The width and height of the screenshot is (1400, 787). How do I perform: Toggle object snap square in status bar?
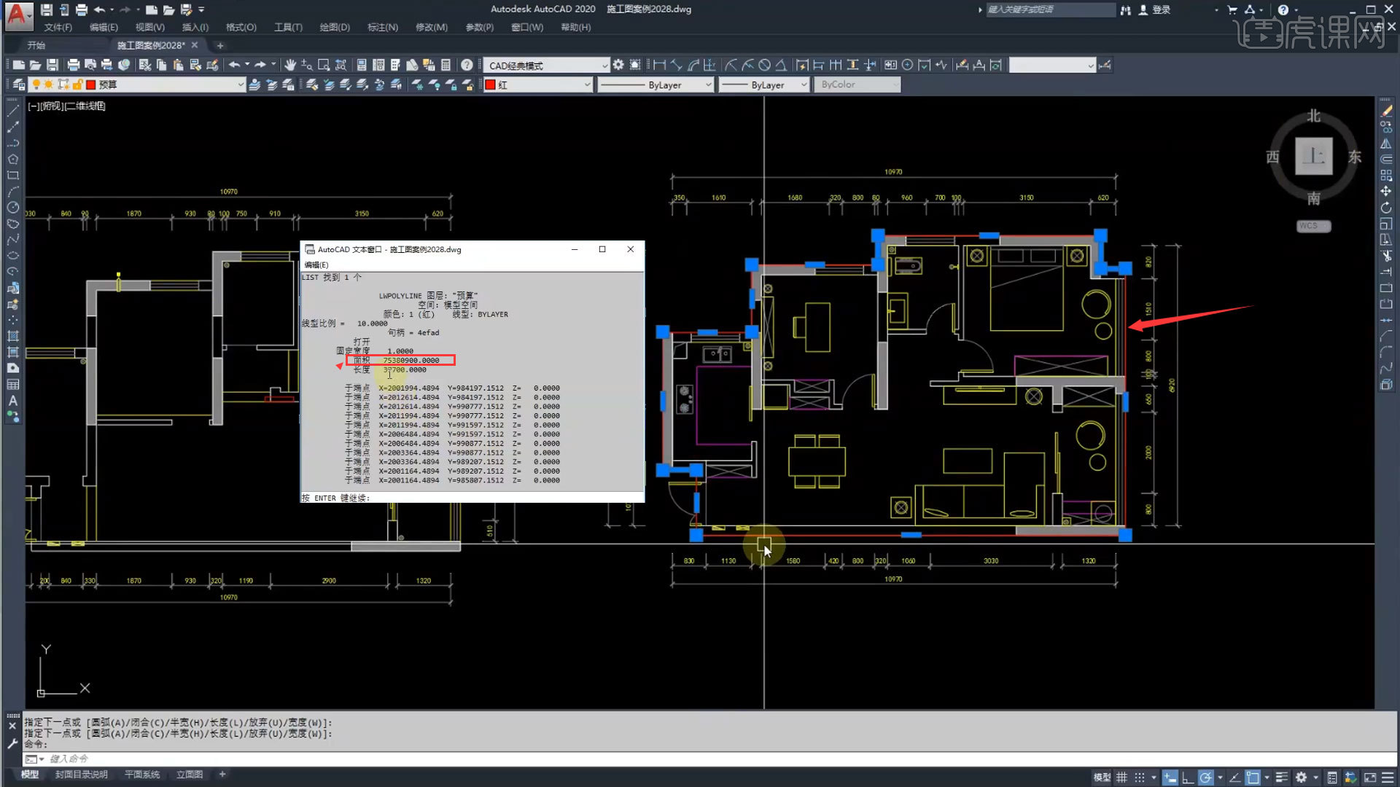coord(1253,778)
